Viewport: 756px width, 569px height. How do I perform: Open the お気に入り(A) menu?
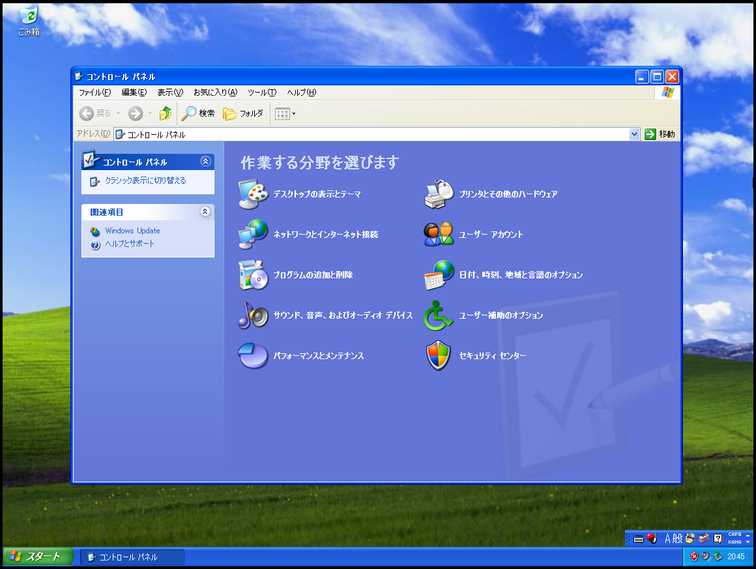click(x=216, y=93)
